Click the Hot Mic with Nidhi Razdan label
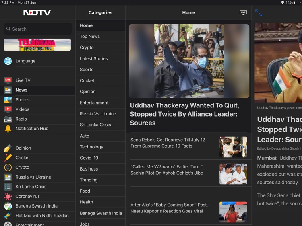 click(x=42, y=216)
